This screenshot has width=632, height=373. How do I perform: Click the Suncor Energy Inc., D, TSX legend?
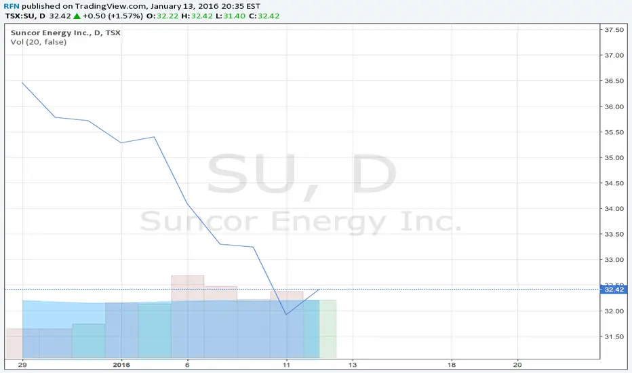[65, 33]
